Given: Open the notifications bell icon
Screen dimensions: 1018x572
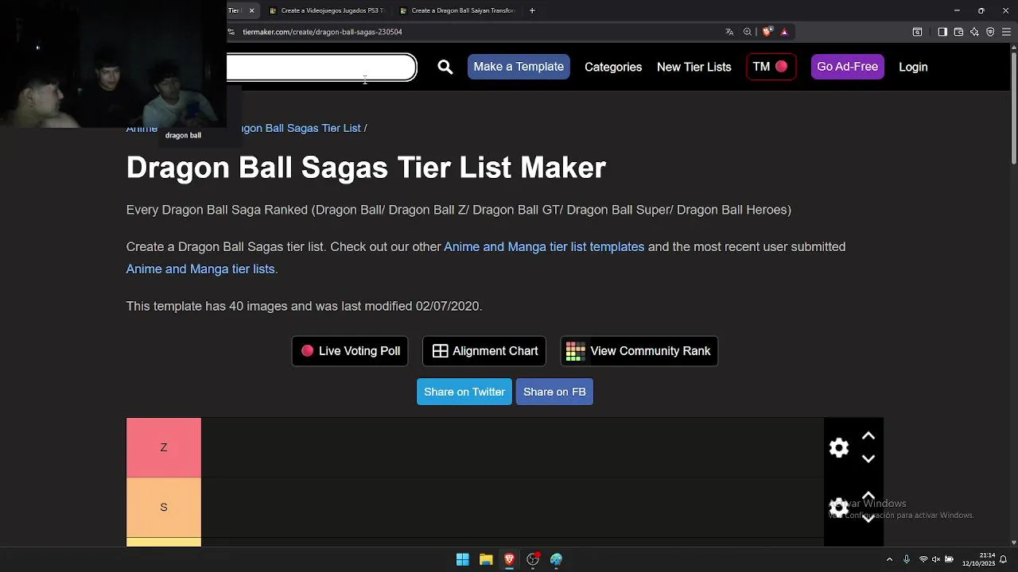Looking at the screenshot, I should coord(1004,559).
